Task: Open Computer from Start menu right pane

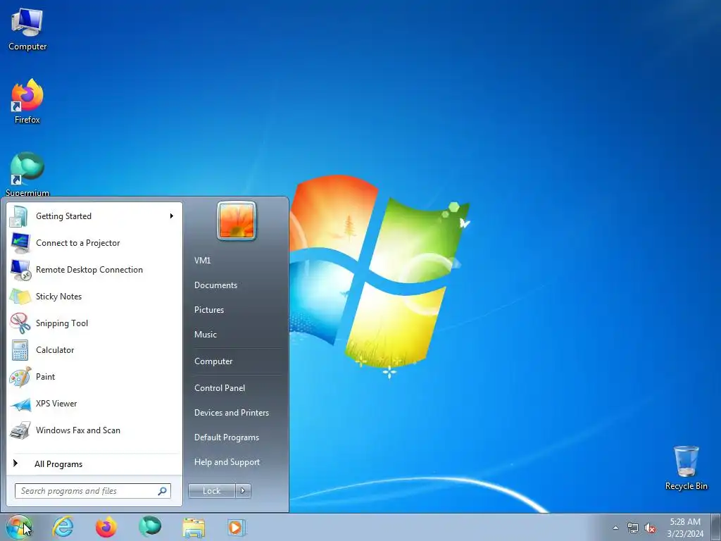Action: [x=213, y=361]
